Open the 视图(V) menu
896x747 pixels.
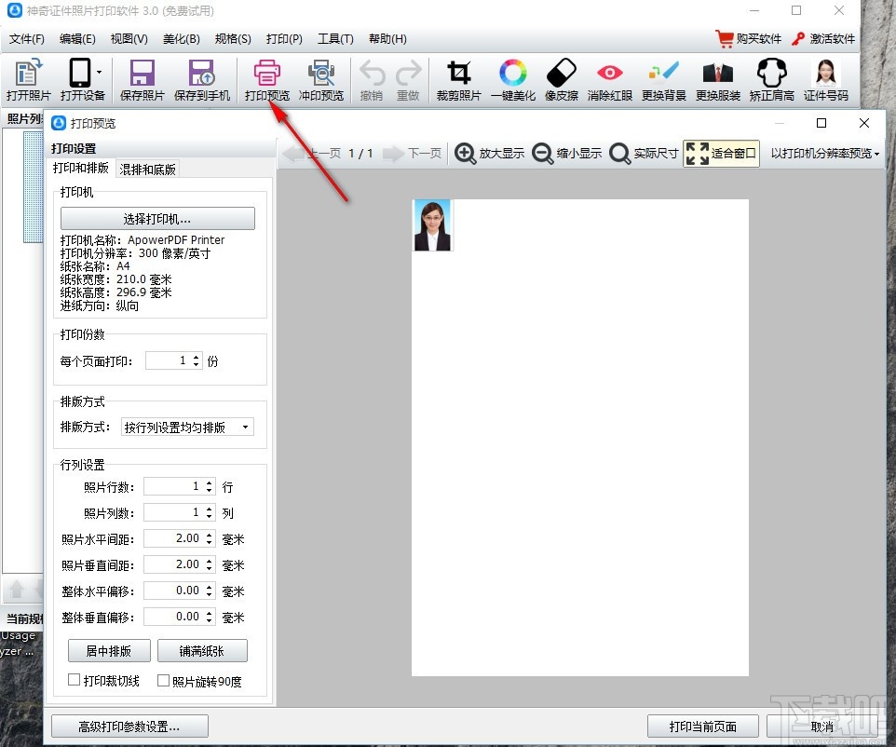tap(129, 39)
